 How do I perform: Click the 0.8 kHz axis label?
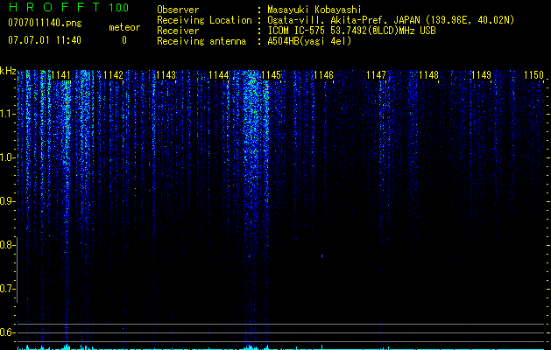(x=7, y=245)
